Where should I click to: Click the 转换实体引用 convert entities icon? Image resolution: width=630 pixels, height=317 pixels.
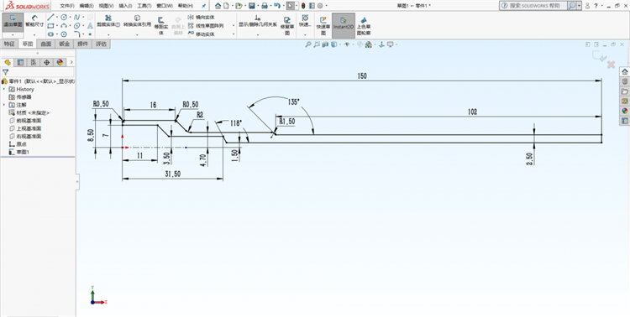[137, 21]
